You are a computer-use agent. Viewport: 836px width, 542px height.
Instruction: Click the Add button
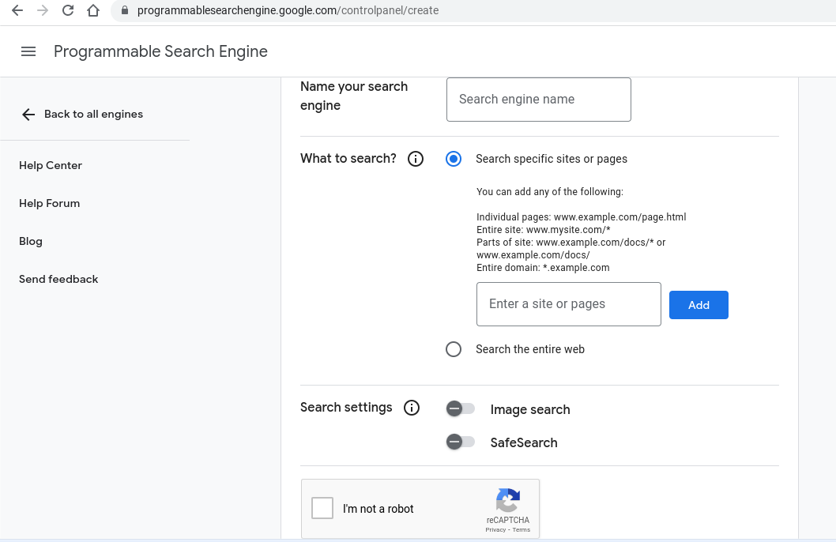tap(699, 305)
